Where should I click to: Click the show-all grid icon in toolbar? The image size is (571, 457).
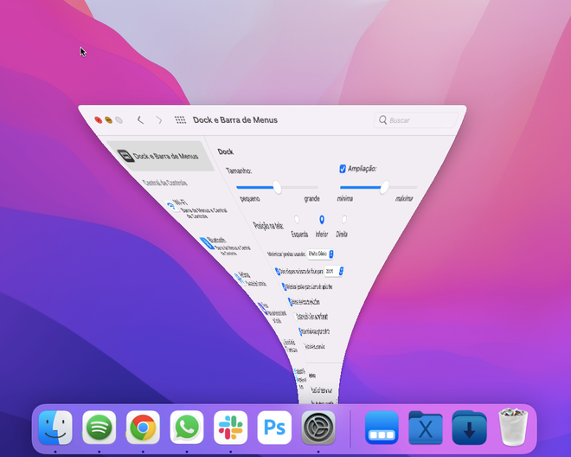pos(180,120)
